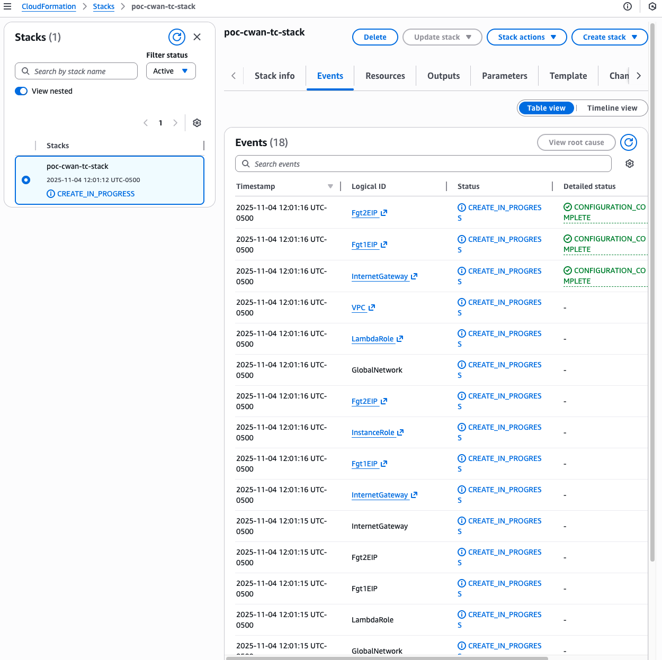Click the Delete button

[x=375, y=37]
